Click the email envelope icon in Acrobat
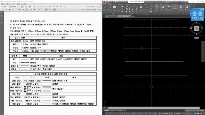This screenshot has width=205, height=115. pos(38,6)
